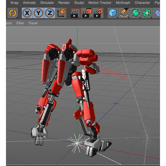Open the Render menu
This screenshot has height=166, width=166.
[64, 3]
